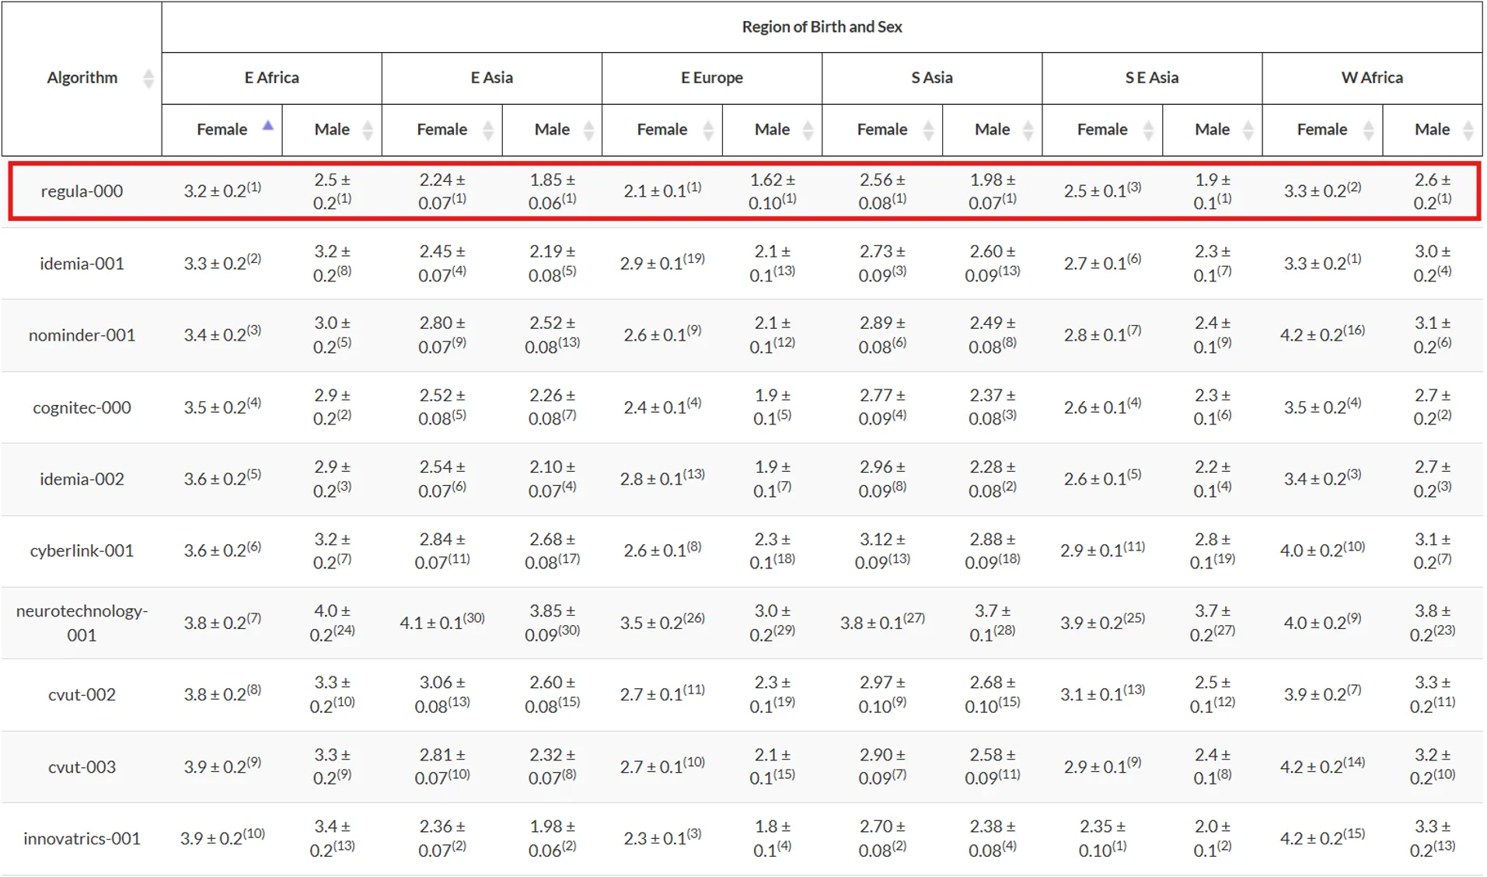This screenshot has height=877, width=1487.
Task: Sort the S E Asia Female column
Action: tap(1149, 130)
